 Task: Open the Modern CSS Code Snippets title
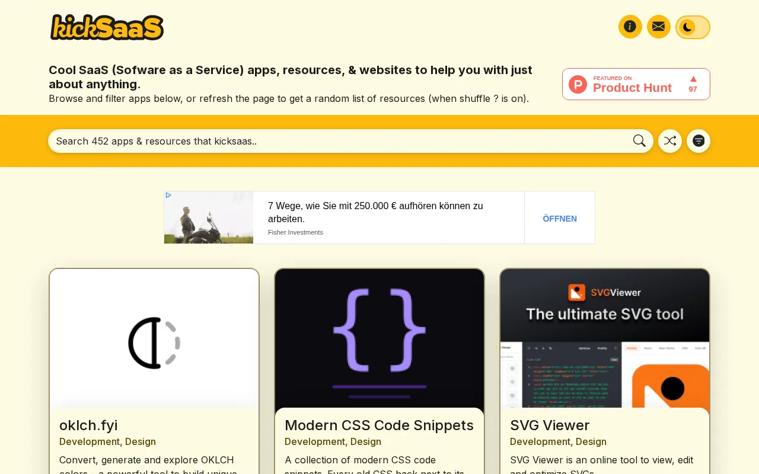pyautogui.click(x=379, y=425)
